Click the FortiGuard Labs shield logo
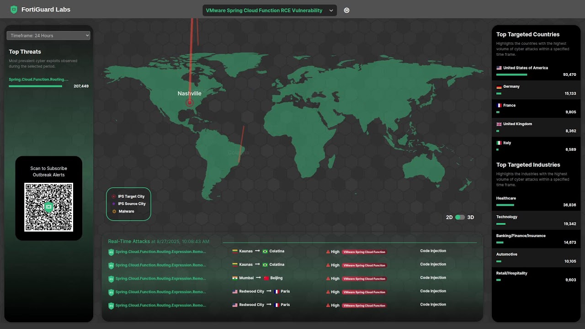 point(14,10)
